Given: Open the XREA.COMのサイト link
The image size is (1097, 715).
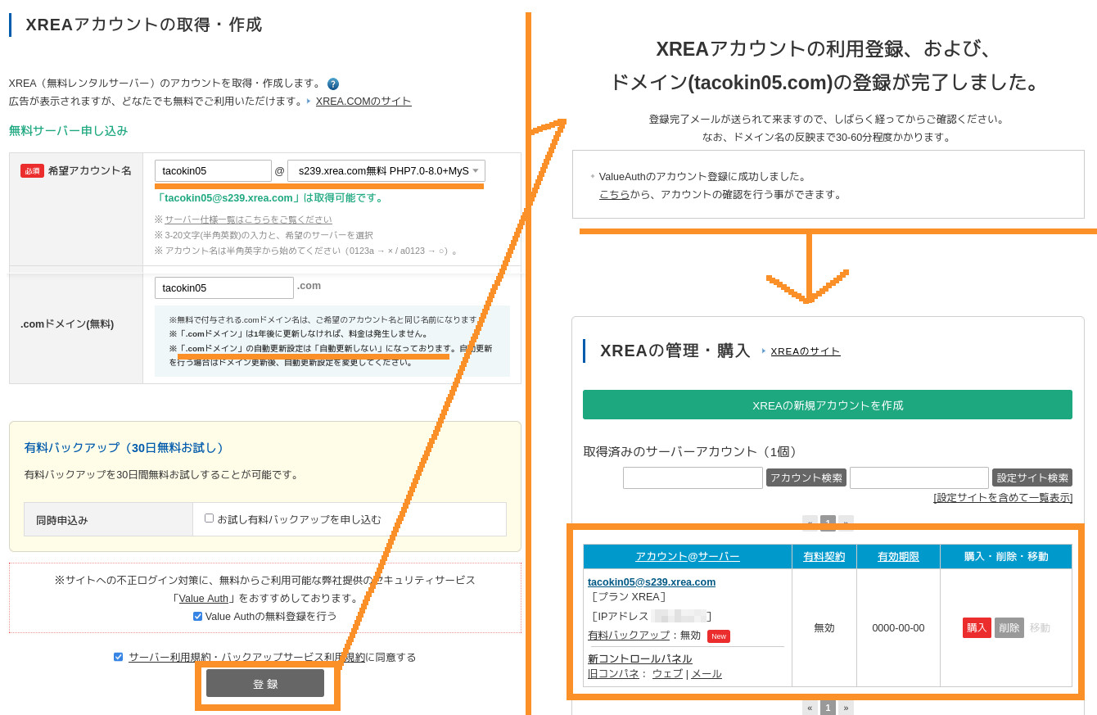Looking at the screenshot, I should click(x=363, y=101).
